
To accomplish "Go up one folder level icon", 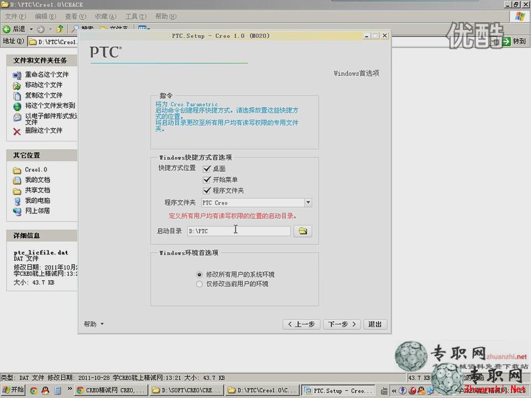I will [60, 29].
